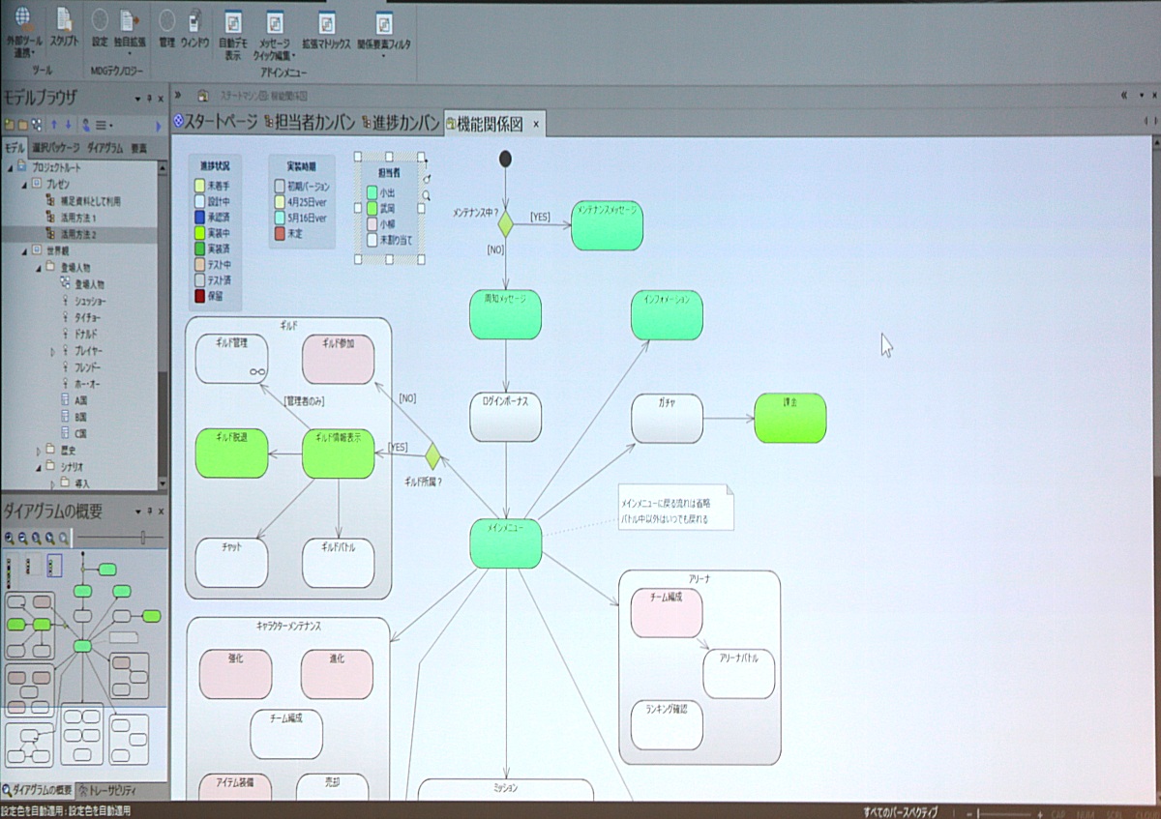Expand the 歴史 folder in the tree
Viewport: 1161px width, 819px height.
pyautogui.click(x=38, y=450)
